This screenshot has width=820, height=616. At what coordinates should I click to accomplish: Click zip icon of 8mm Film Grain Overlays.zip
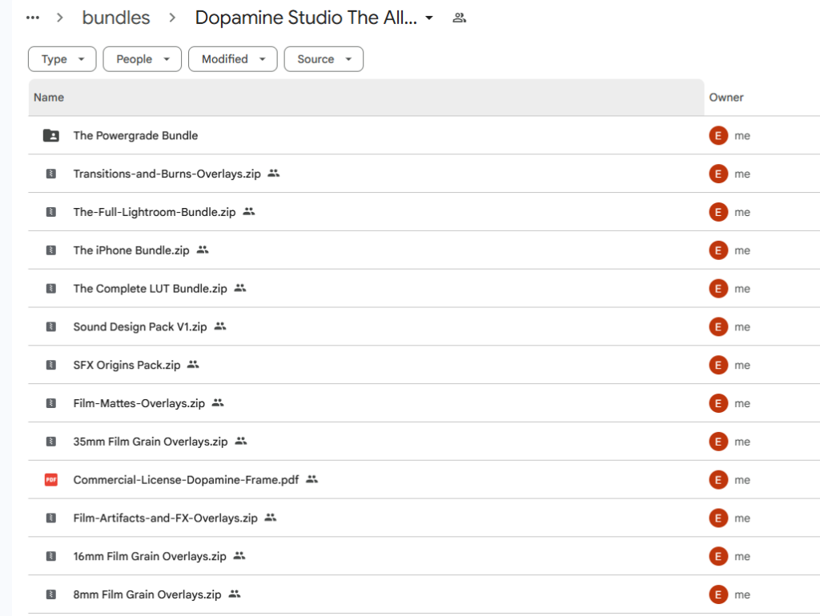coord(50,594)
